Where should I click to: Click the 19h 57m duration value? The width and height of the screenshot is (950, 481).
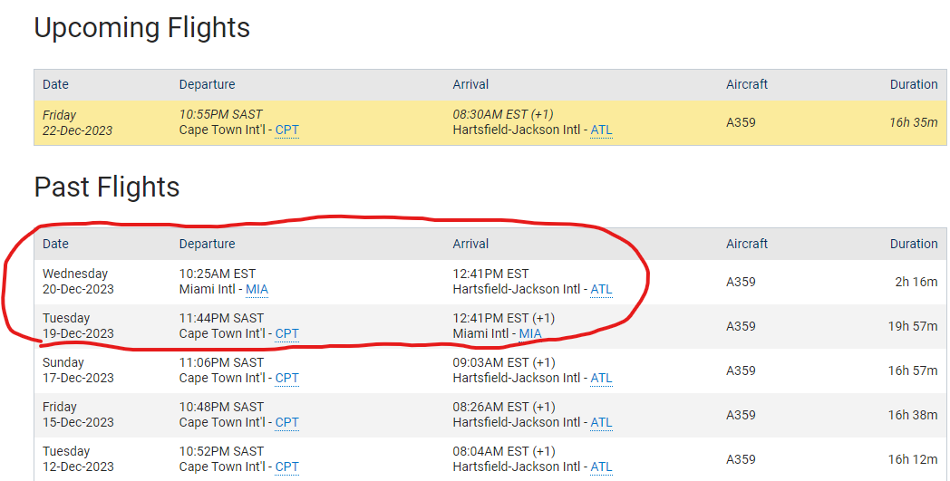coord(912,326)
